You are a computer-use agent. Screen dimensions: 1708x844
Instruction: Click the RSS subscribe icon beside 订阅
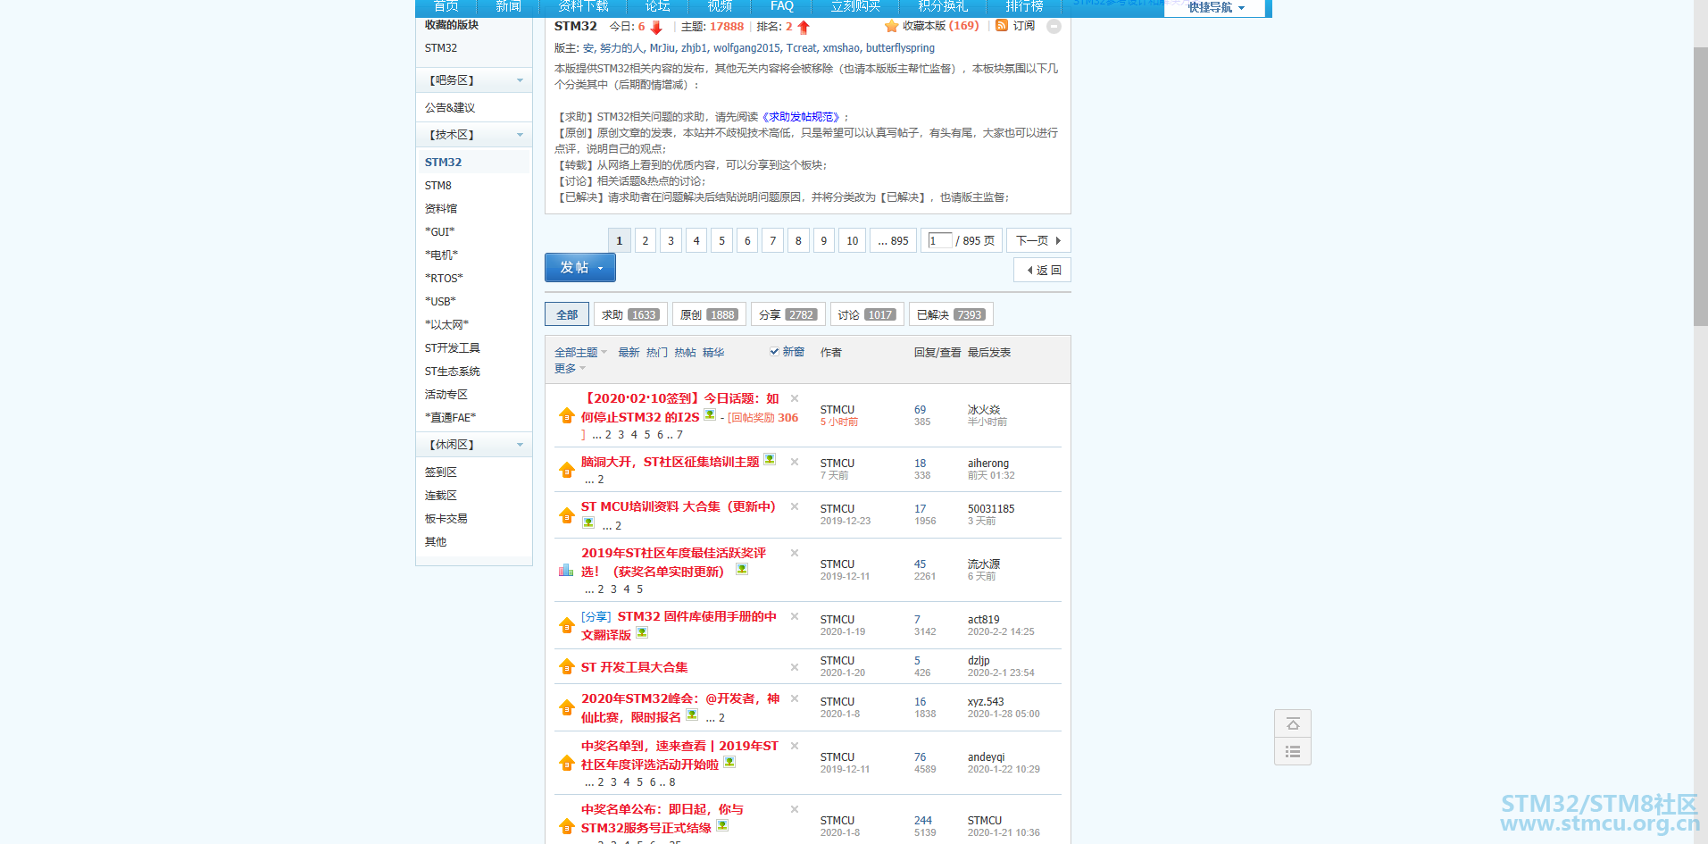(1002, 26)
